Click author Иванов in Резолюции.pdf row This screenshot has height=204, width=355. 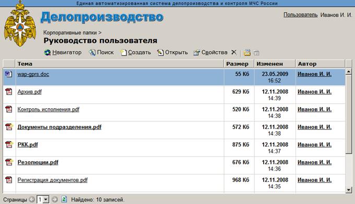tap(314, 162)
